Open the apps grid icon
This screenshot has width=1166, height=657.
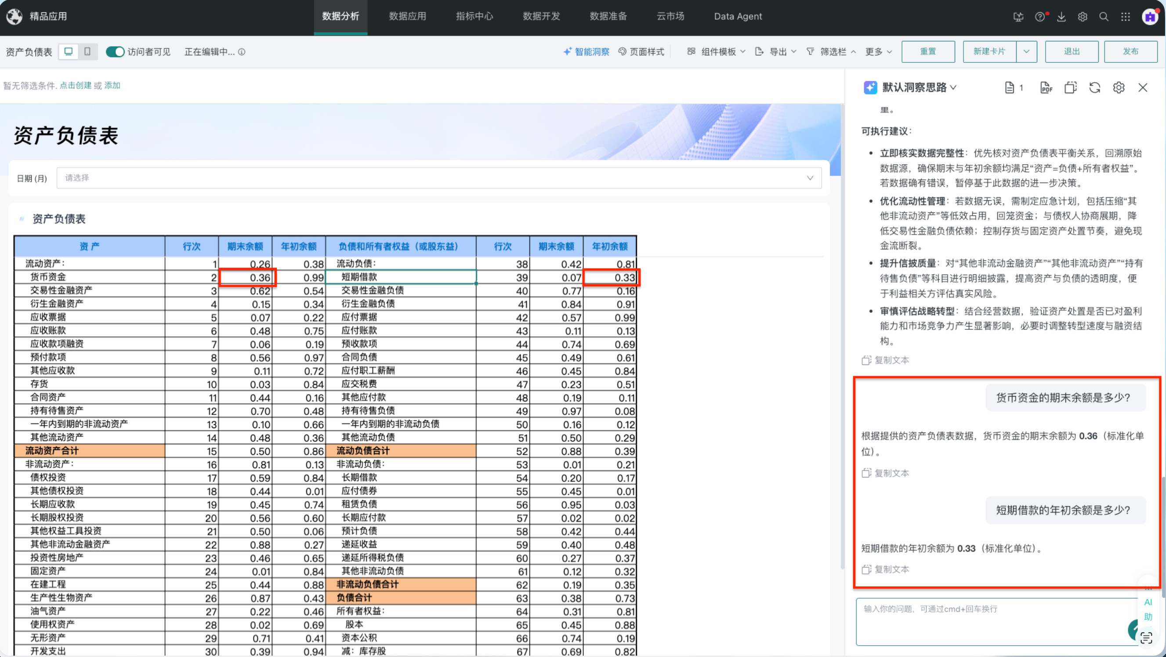[1126, 17]
